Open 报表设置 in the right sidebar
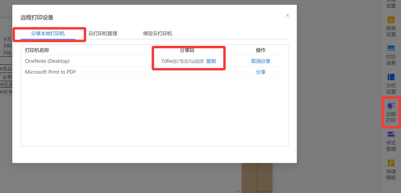 pyautogui.click(x=391, y=26)
